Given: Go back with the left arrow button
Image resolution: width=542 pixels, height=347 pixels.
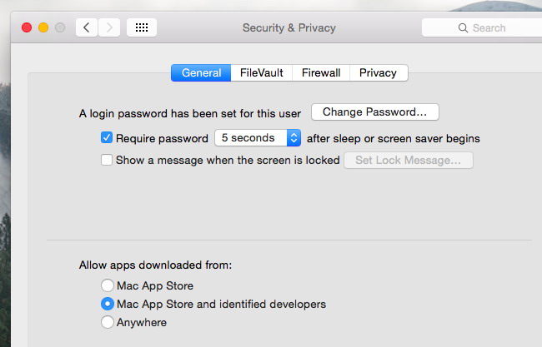Looking at the screenshot, I should point(87,27).
